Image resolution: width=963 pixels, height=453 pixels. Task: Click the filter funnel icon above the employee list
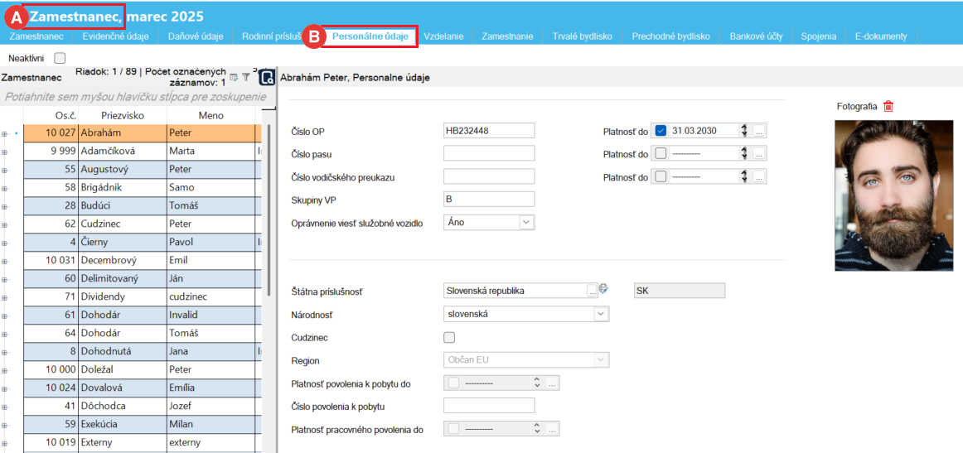pyautogui.click(x=245, y=77)
